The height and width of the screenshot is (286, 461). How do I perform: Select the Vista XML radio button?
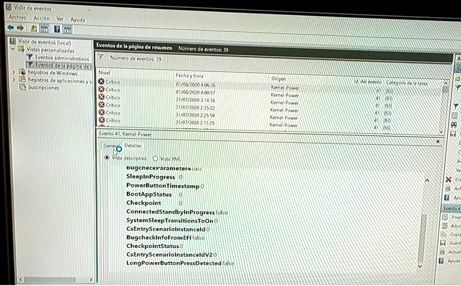click(155, 158)
